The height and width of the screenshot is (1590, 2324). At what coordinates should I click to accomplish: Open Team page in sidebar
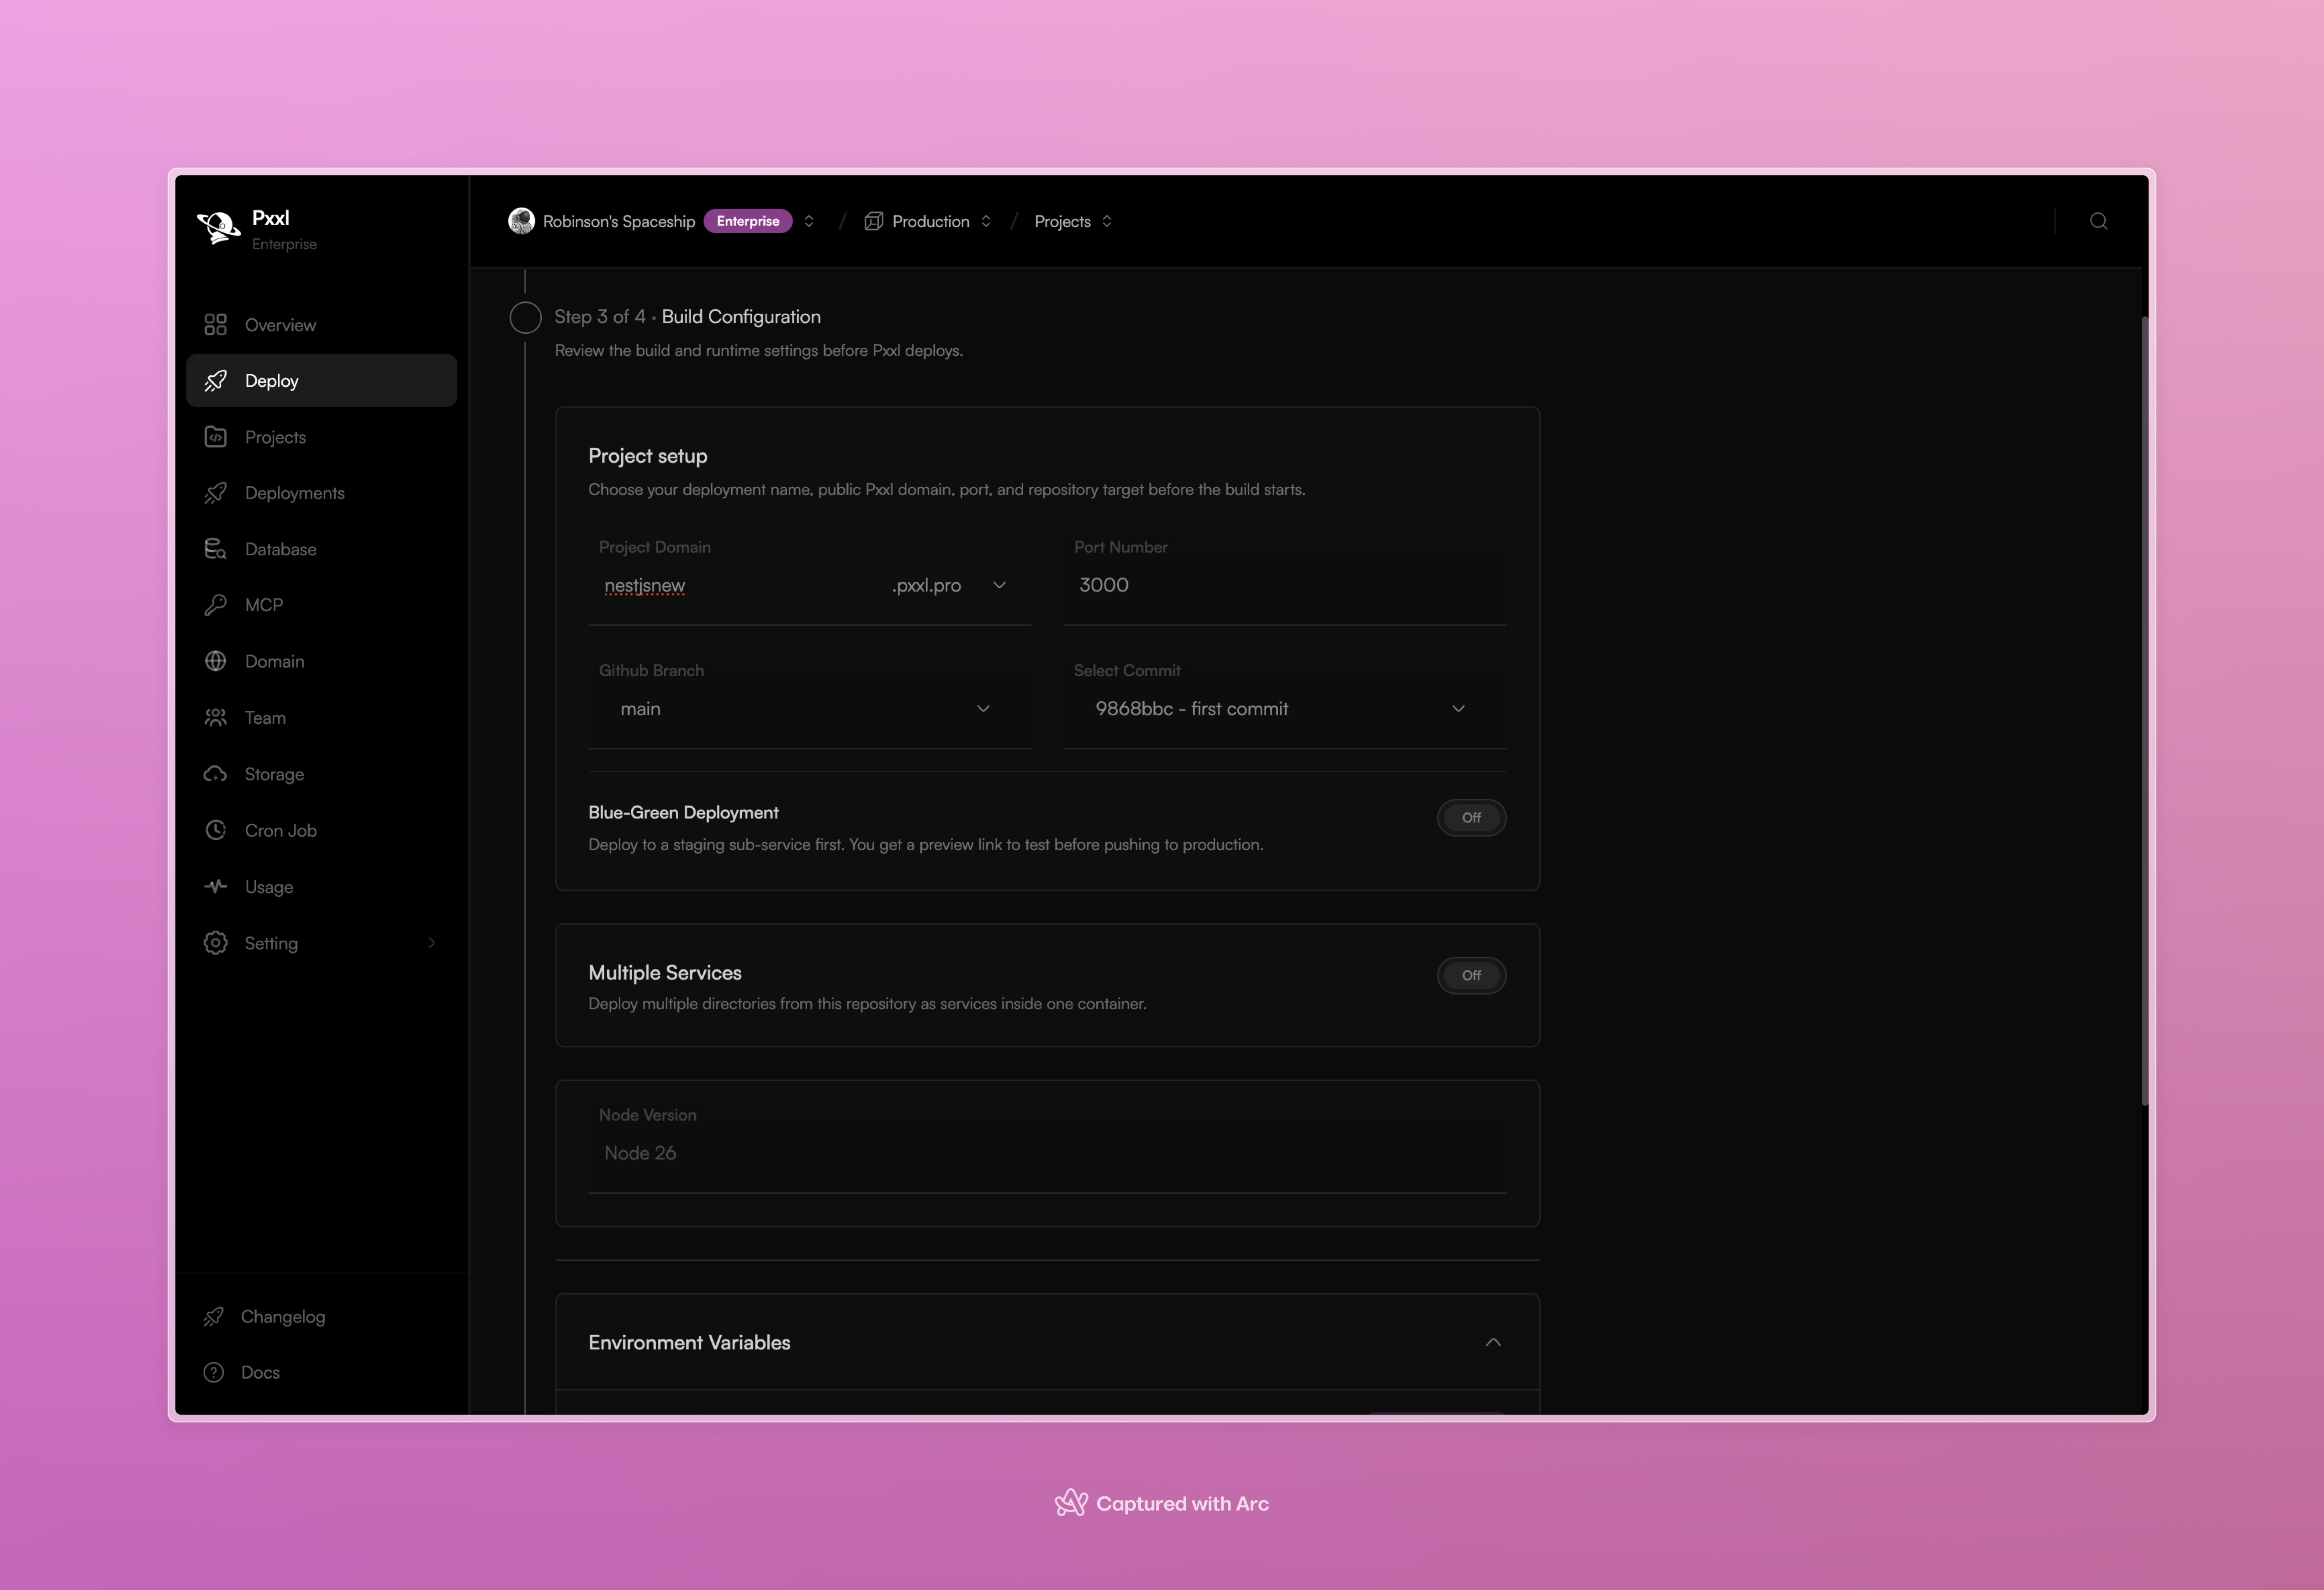321,718
